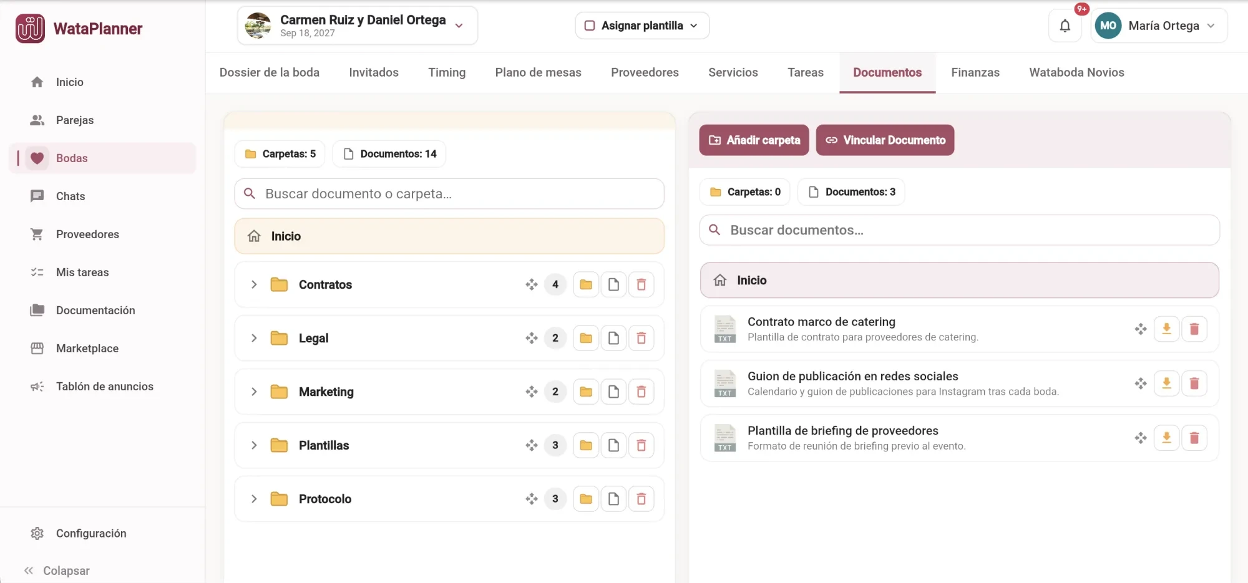Go to Inicio in left documents panel

(x=449, y=236)
